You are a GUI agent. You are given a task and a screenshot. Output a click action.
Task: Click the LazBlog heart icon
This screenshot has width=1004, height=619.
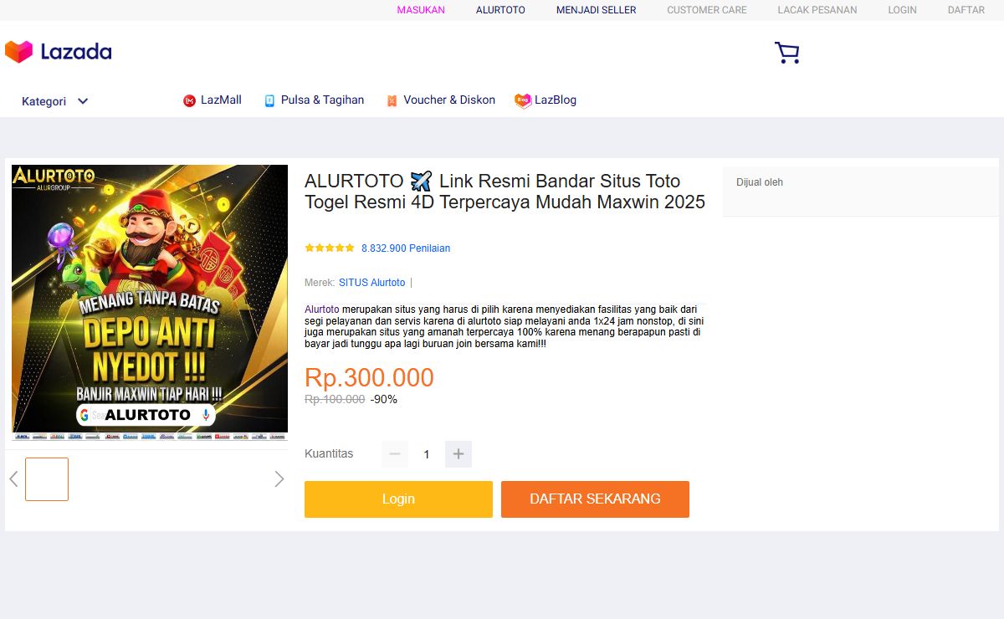[523, 100]
